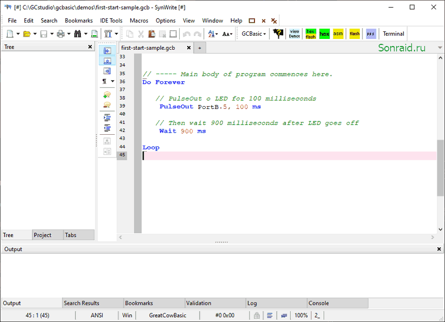Expand the Open file dropdown arrow
This screenshot has width=445, height=322.
35,34
